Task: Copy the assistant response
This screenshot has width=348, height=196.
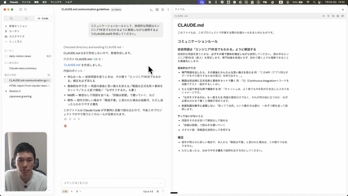Action: coord(65,119)
